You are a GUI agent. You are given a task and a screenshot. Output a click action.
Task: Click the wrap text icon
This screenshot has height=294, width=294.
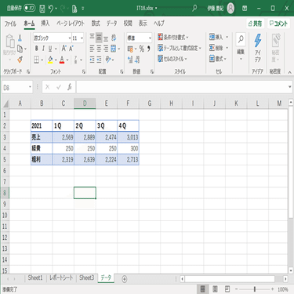tap(114, 38)
